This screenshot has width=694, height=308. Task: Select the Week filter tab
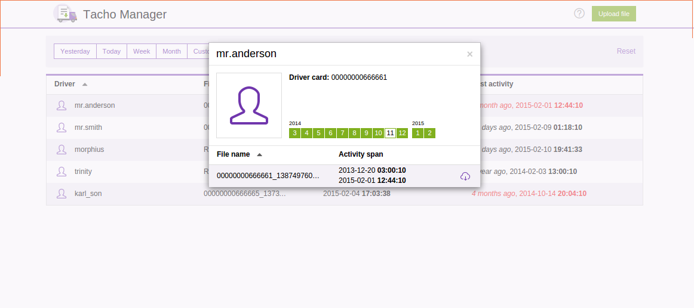coord(142,52)
